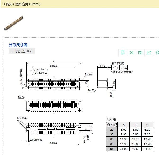Viewport: 159px width, 155px height.
Task: Share or export the drawing
Action: tap(149, 52)
